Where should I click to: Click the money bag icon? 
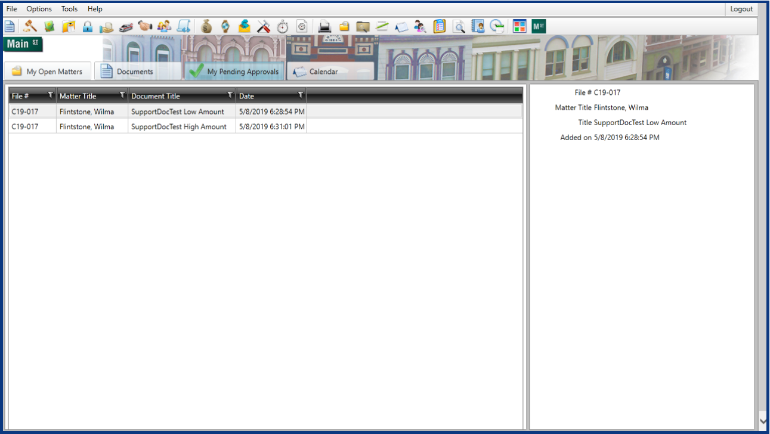(x=206, y=26)
